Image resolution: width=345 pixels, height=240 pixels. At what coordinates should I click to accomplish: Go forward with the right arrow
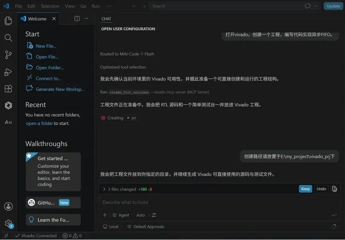[x=144, y=6]
